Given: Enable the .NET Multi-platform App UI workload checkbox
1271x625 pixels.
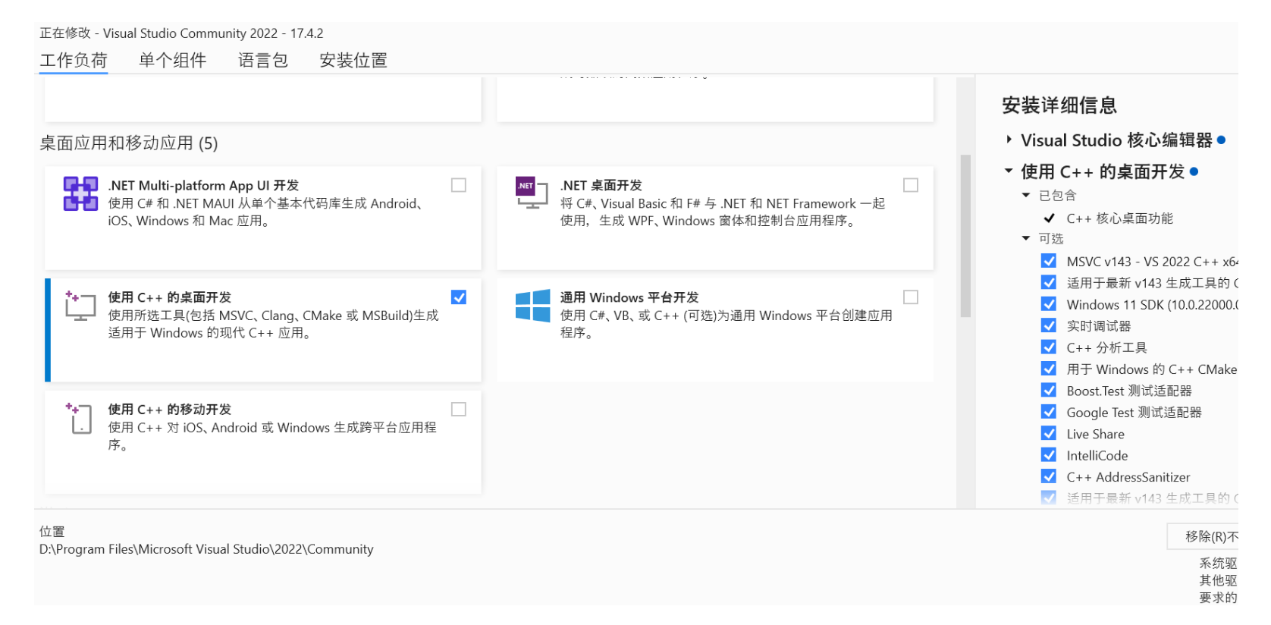Looking at the screenshot, I should [x=459, y=185].
